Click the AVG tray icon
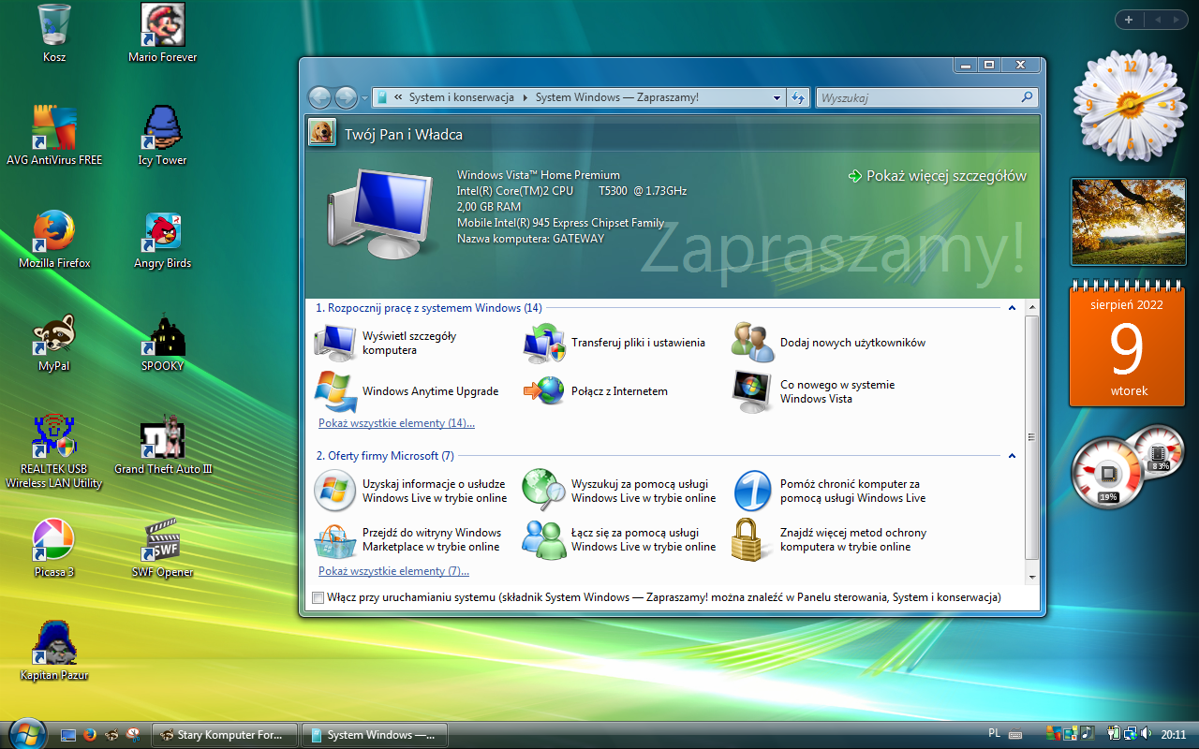The height and width of the screenshot is (749, 1199). pyautogui.click(x=1055, y=734)
